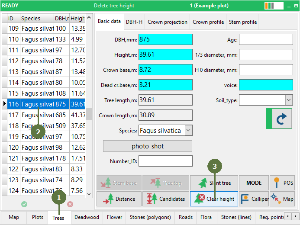Open the Stones (lines) tab
Screen dimensions: 300x225
[x=236, y=217]
